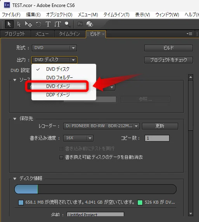Click the プロジェクトをチェック button
This screenshot has height=222, width=199.
(168, 60)
